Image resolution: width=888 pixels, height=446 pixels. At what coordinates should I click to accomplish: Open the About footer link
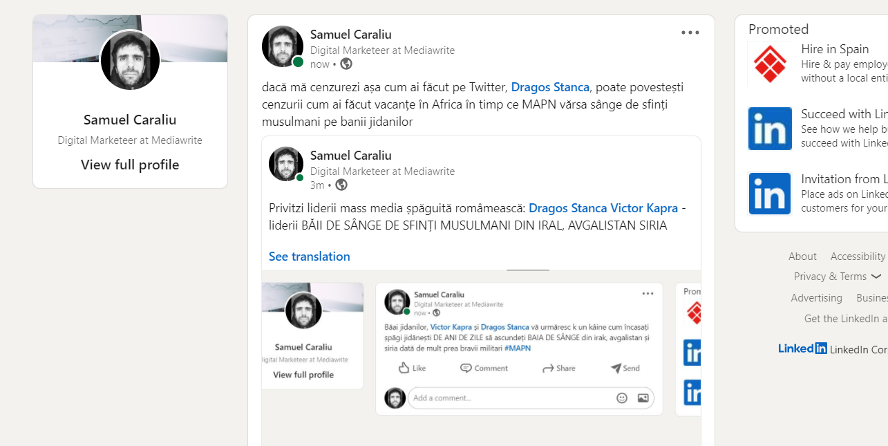pyautogui.click(x=802, y=256)
